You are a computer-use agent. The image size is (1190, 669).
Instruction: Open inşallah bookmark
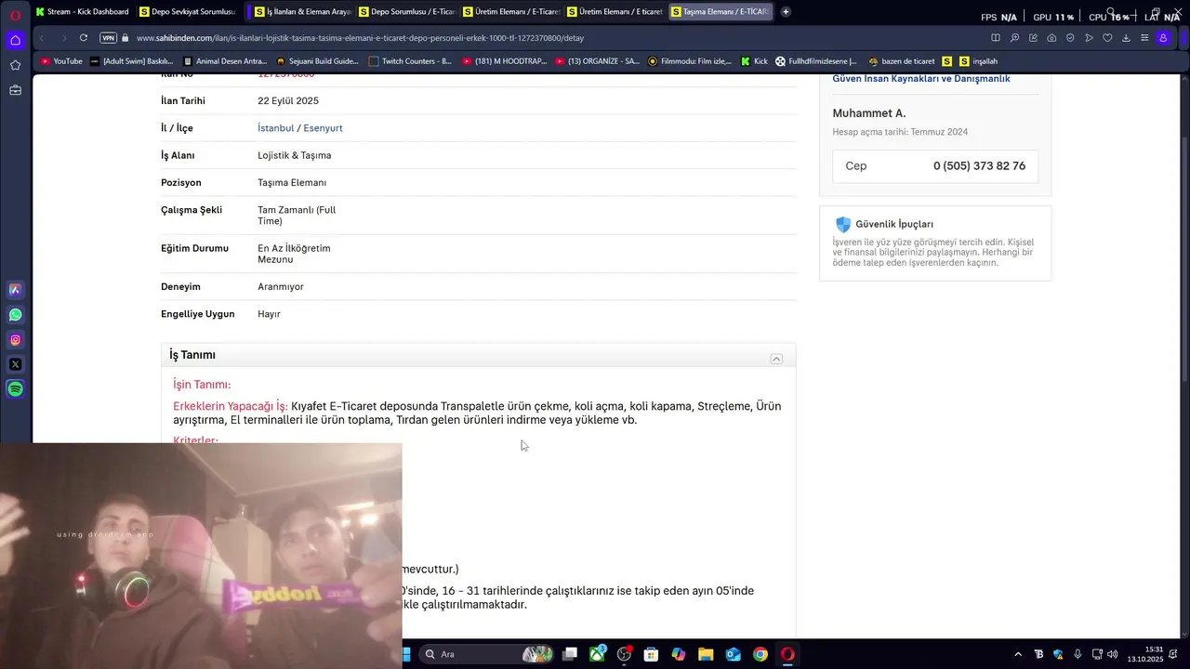pyautogui.click(x=978, y=61)
